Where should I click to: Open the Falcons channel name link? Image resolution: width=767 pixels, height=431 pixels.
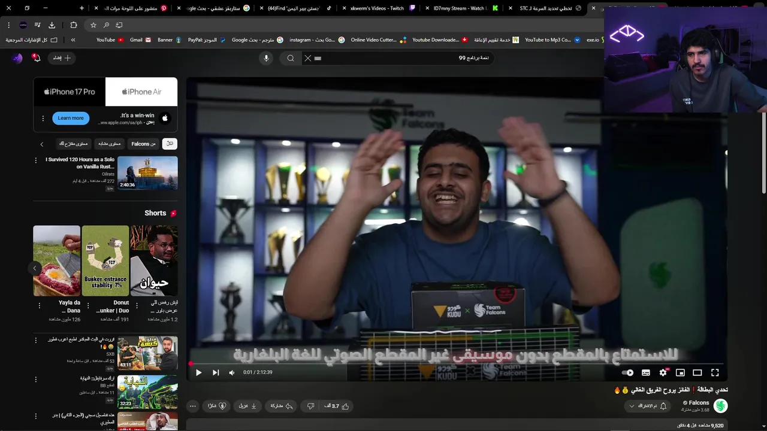coord(699,403)
